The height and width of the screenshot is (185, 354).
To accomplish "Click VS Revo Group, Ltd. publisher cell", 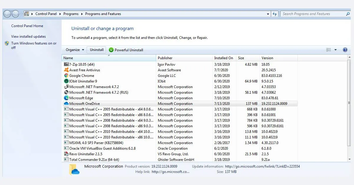I will [173, 154].
